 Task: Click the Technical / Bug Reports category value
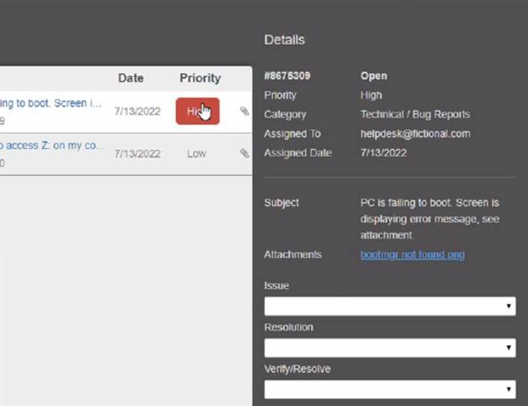point(415,114)
